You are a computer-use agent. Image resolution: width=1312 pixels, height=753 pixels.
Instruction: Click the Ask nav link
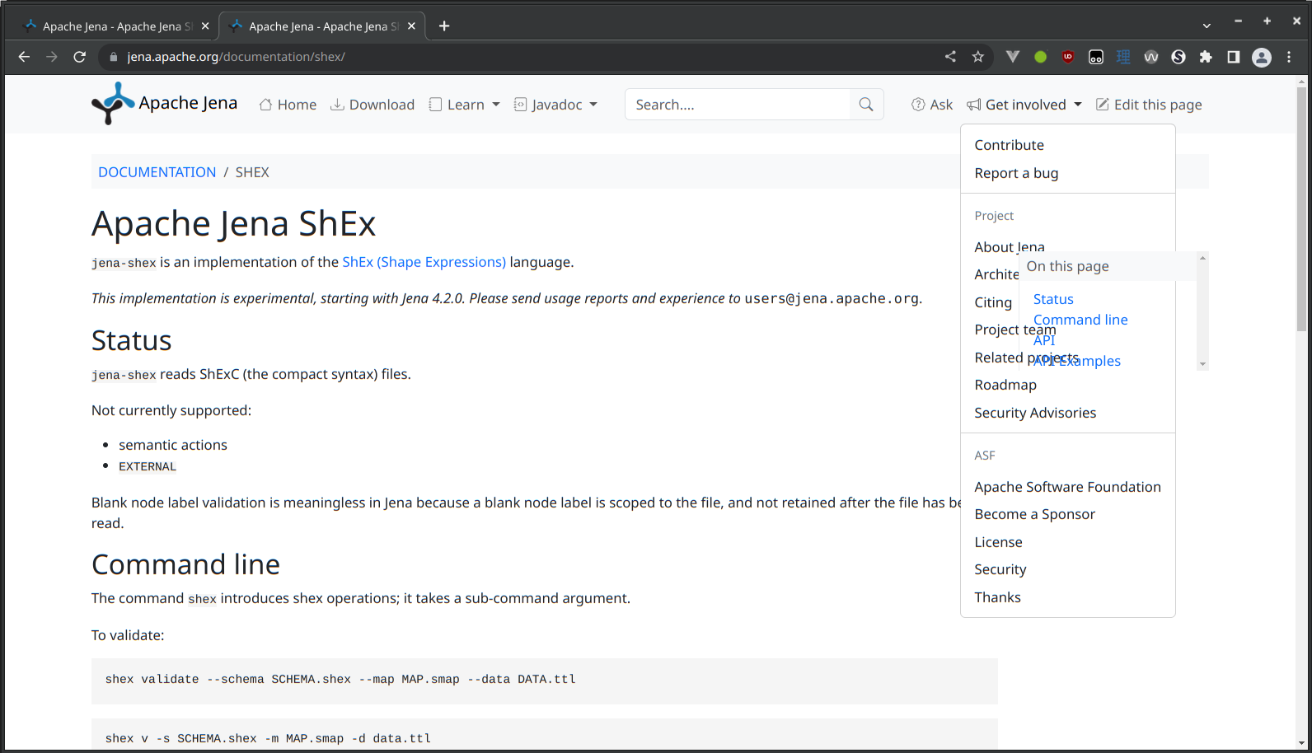point(932,105)
